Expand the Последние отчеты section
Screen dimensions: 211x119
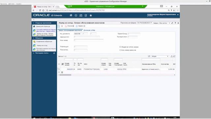pos(34,53)
